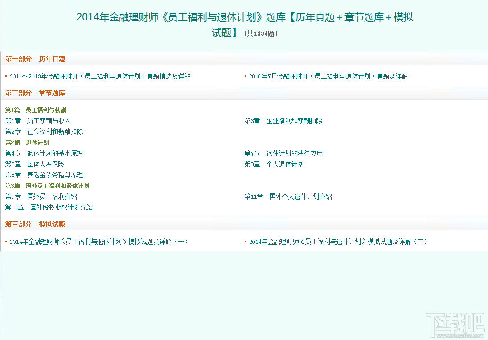Open 模拟试题及详解（一）link
The height and width of the screenshot is (340, 488).
click(x=99, y=242)
